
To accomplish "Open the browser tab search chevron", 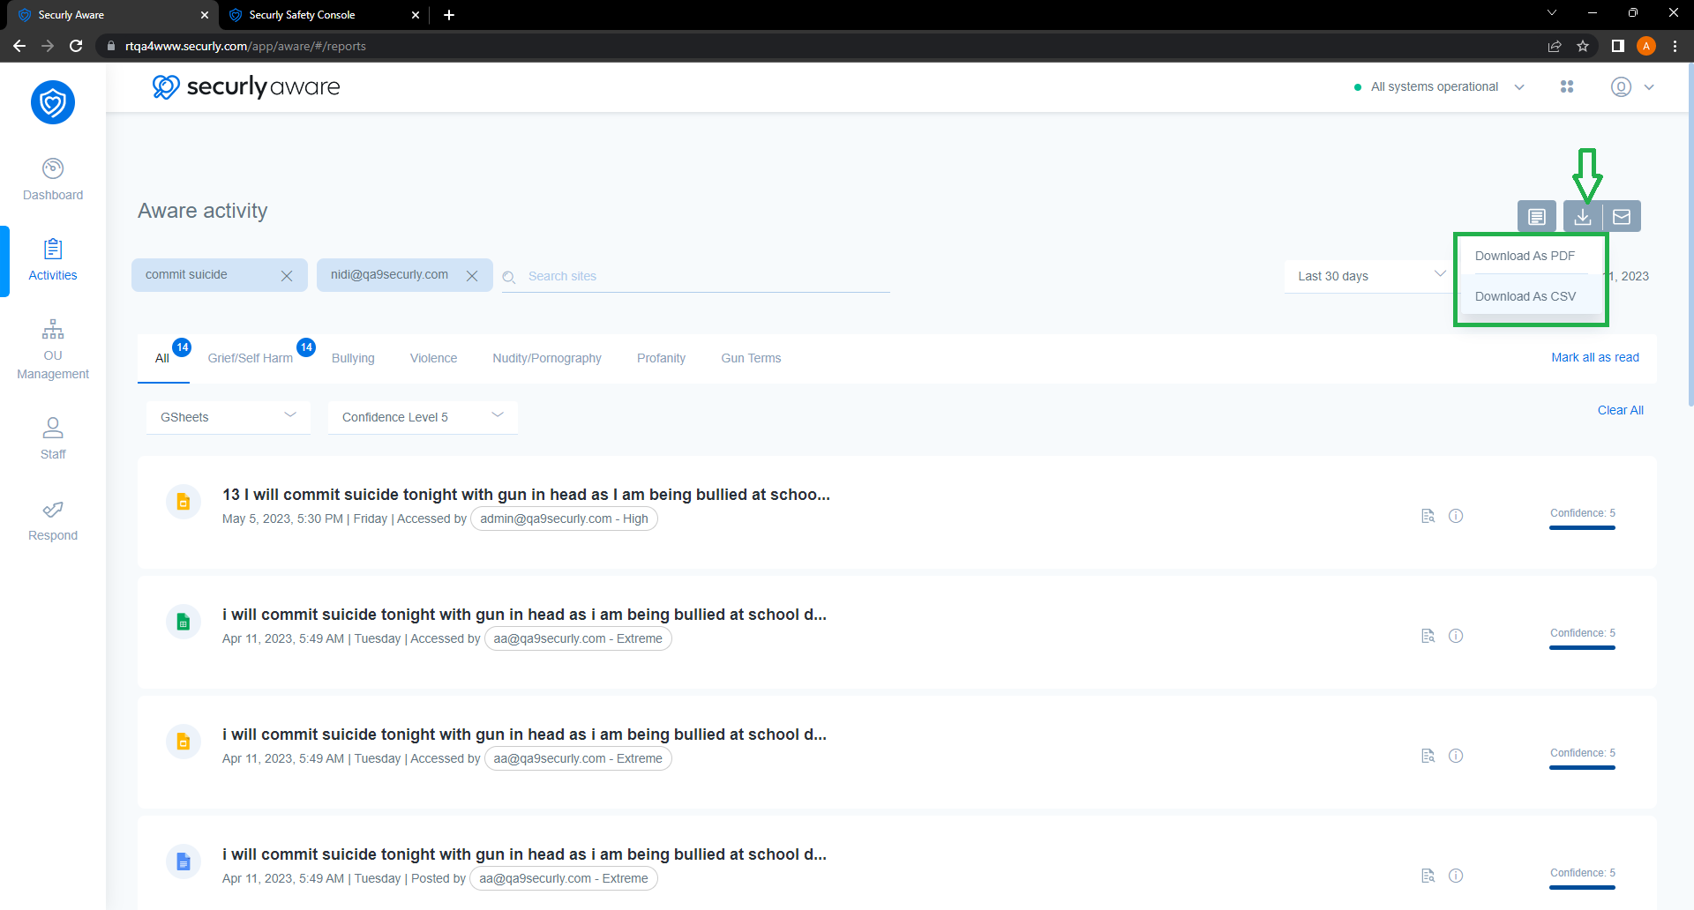I will click(1552, 13).
